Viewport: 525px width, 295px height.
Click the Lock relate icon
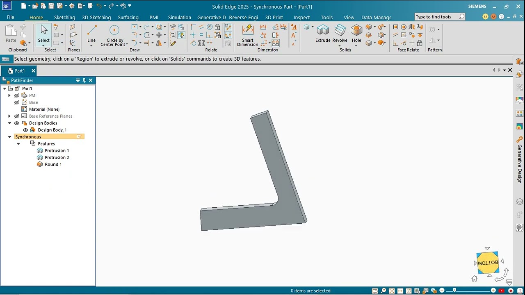click(217, 27)
